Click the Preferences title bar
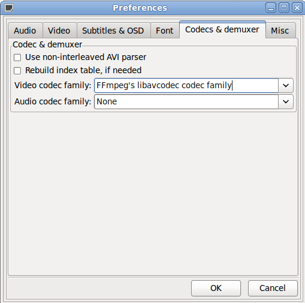Image resolution: width=305 pixels, height=303 pixels. click(x=140, y=8)
